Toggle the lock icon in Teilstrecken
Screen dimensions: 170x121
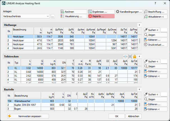point(135,57)
